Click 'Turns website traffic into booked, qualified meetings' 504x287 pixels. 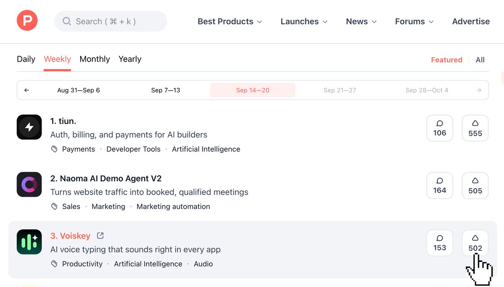pyautogui.click(x=150, y=193)
